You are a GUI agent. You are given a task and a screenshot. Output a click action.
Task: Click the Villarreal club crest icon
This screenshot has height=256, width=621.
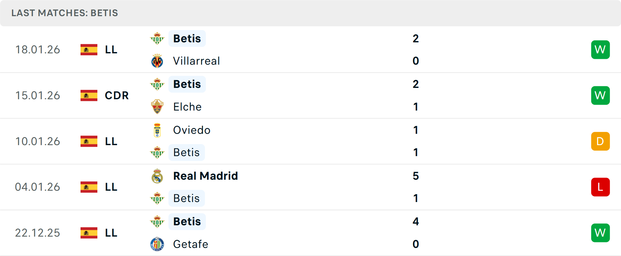[x=157, y=61]
